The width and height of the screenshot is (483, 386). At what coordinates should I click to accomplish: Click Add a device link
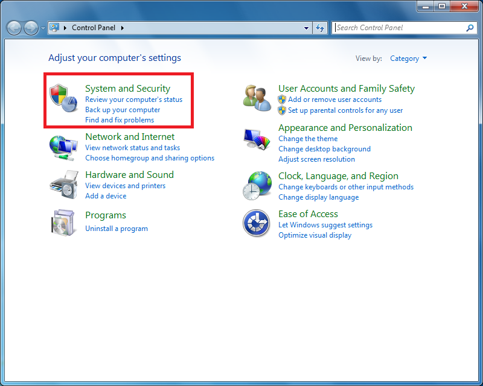tap(106, 196)
